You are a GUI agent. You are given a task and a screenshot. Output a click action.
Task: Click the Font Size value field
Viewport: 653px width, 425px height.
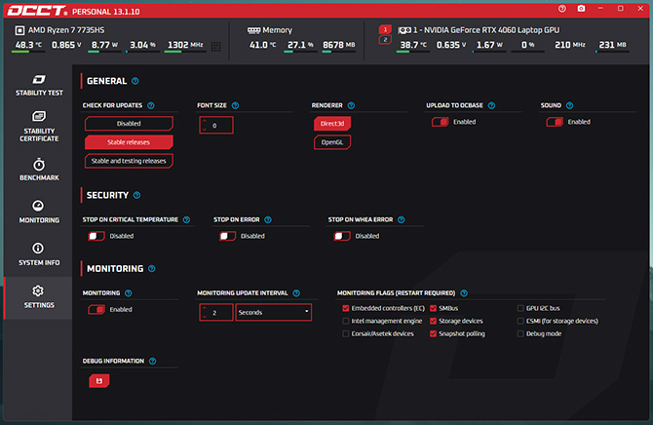(216, 126)
